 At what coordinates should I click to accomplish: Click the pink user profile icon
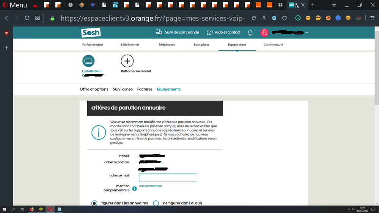[264, 32]
